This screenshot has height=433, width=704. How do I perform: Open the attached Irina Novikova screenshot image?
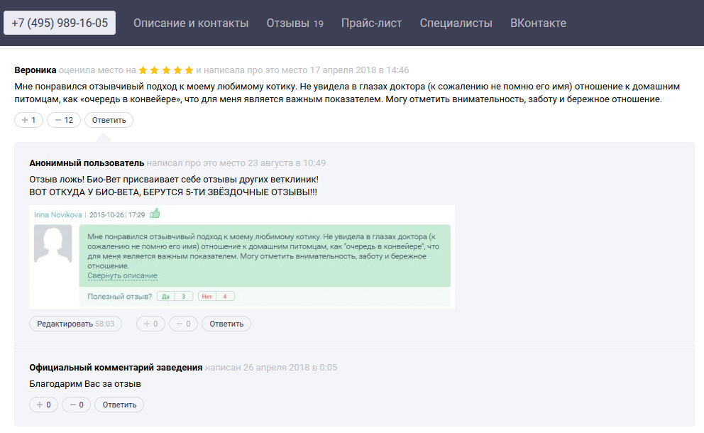pyautogui.click(x=242, y=257)
